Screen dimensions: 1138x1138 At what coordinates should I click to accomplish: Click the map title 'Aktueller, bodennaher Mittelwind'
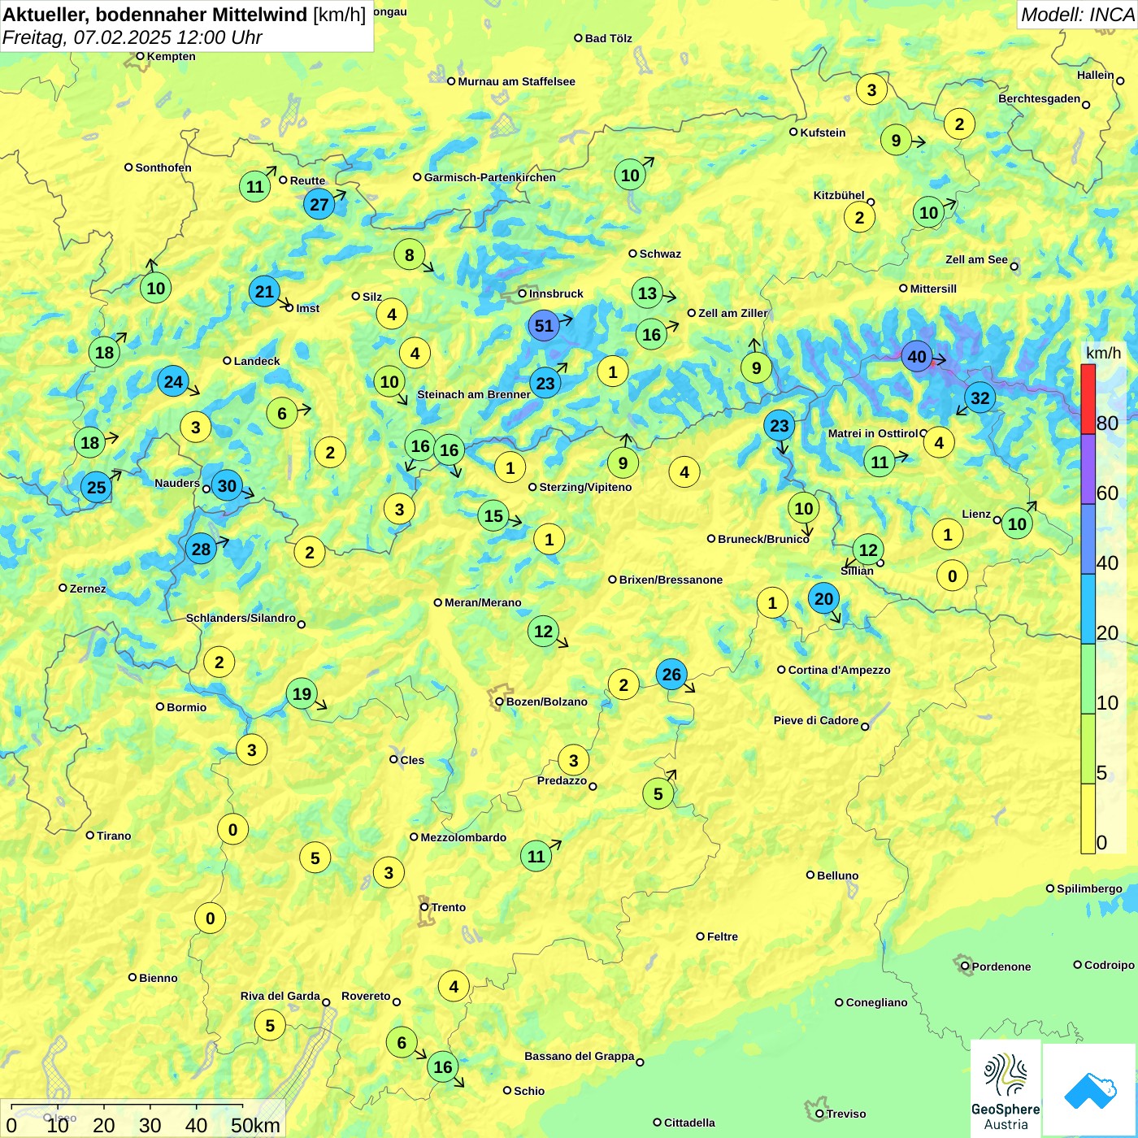[155, 15]
